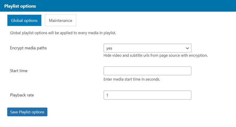236x127 pixels.
Task: Click the "yes" value in the encrypt dropdown
Action: point(109,48)
